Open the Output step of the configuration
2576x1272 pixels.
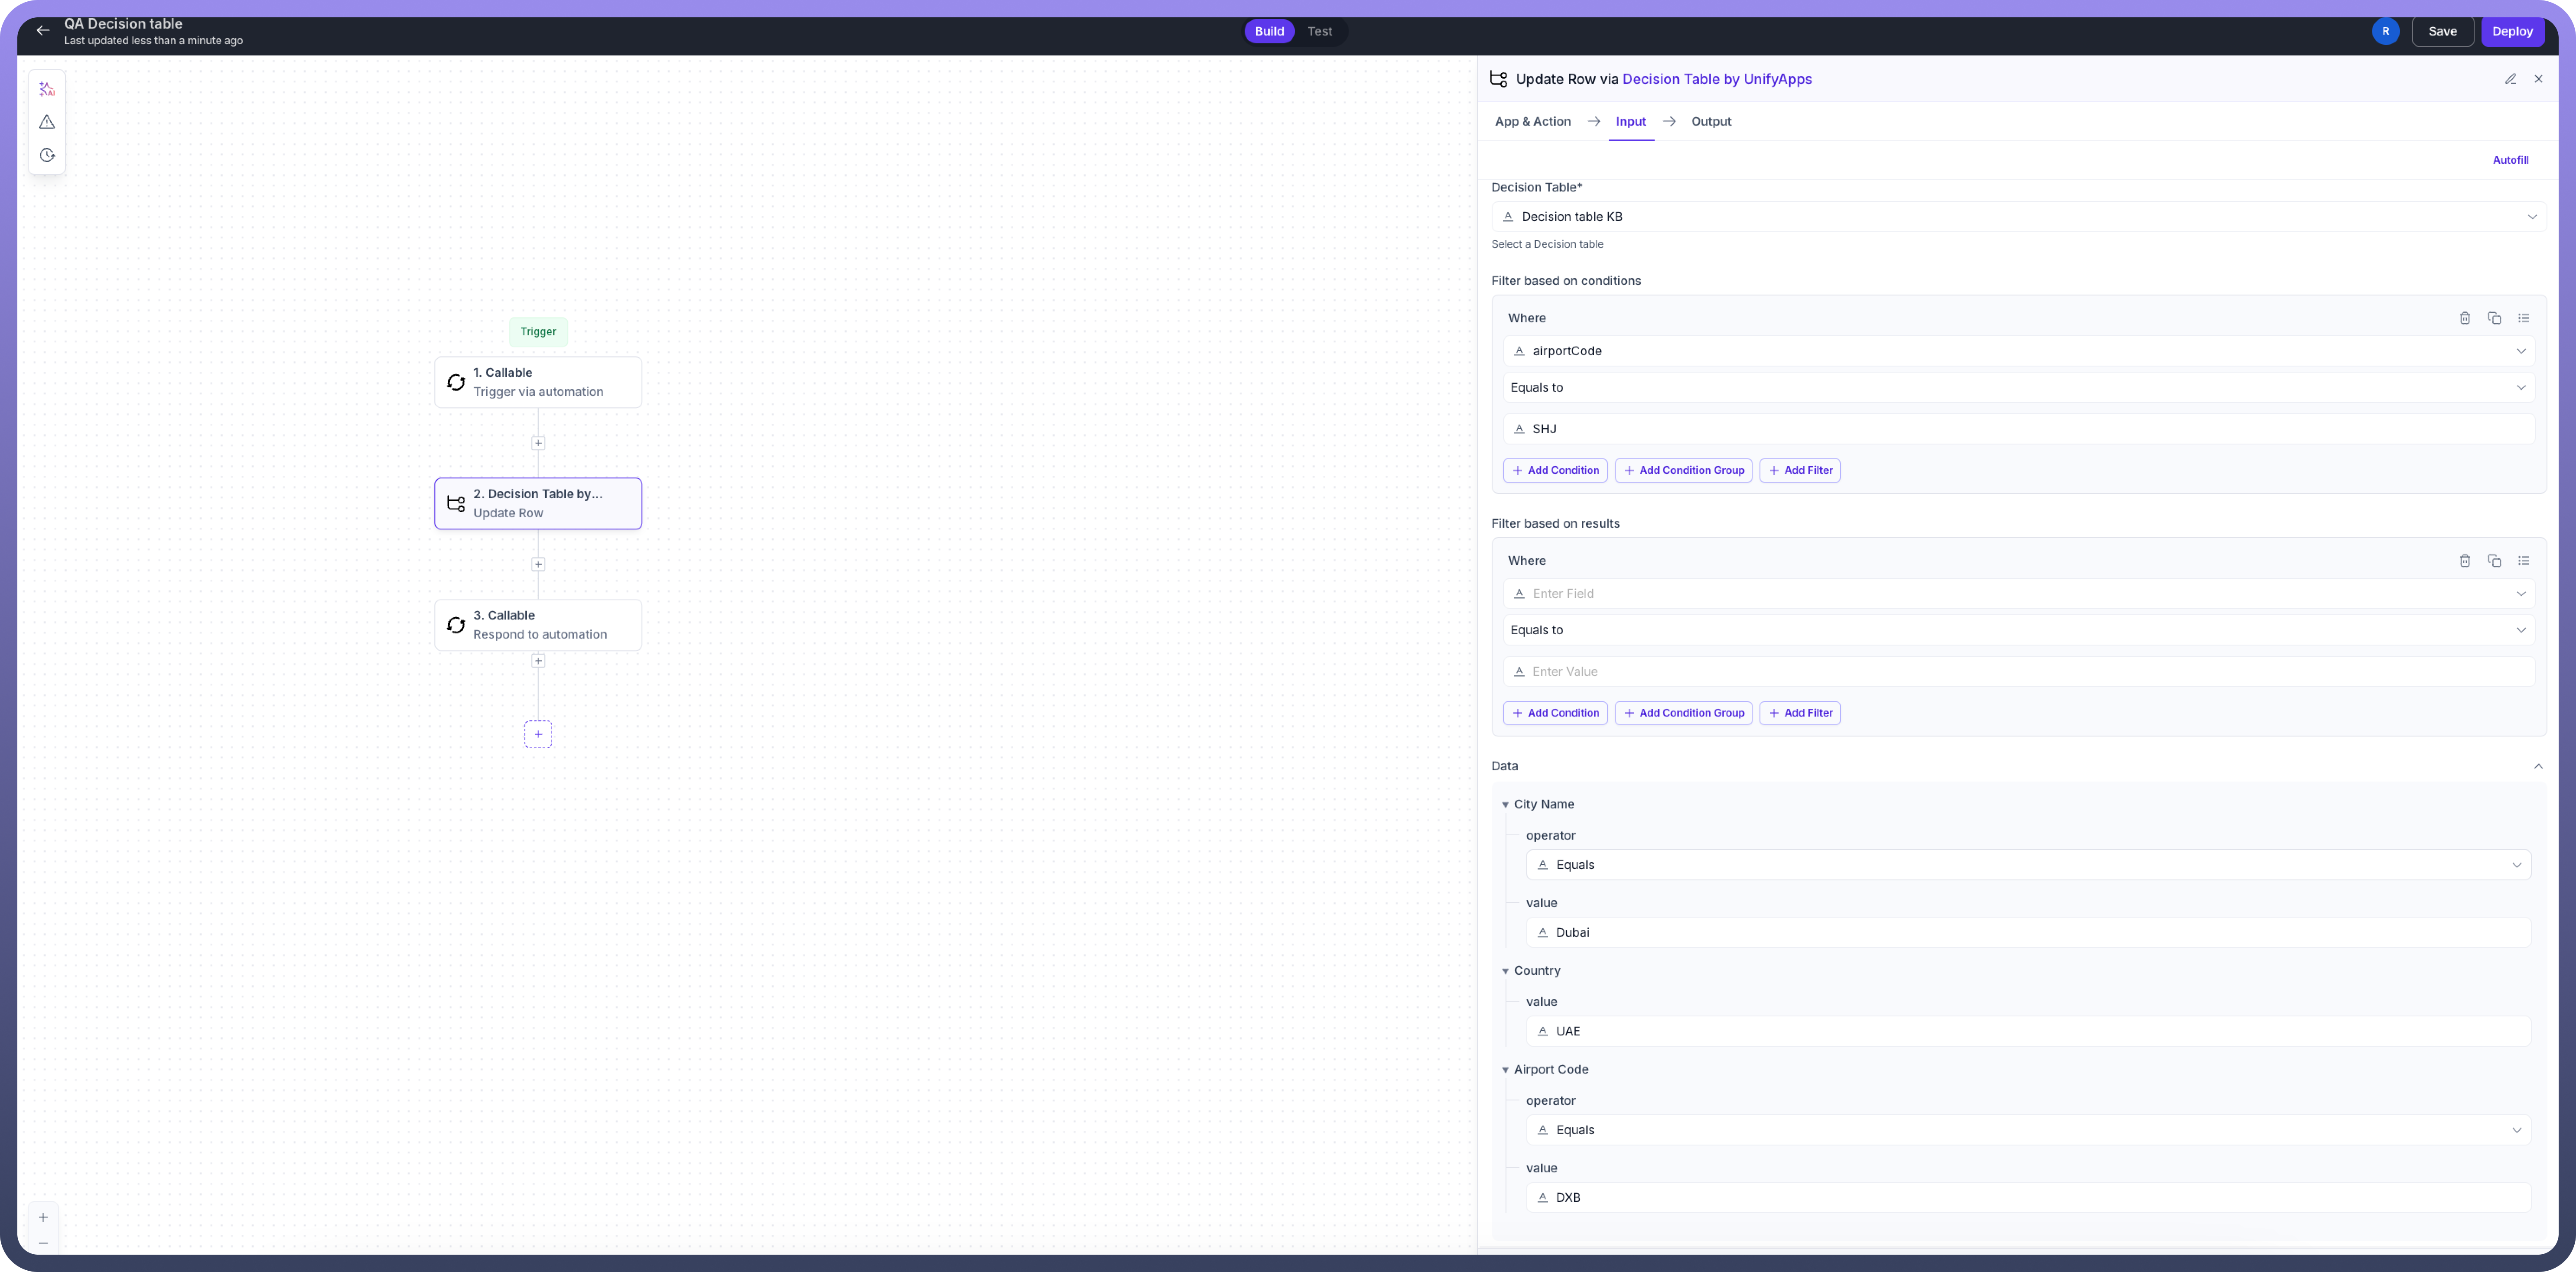1711,121
